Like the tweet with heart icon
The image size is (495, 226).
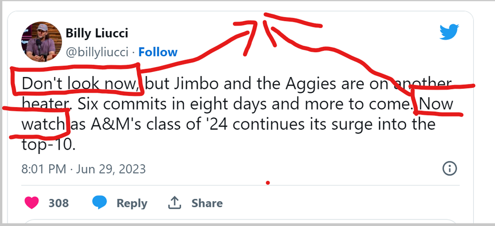32,203
